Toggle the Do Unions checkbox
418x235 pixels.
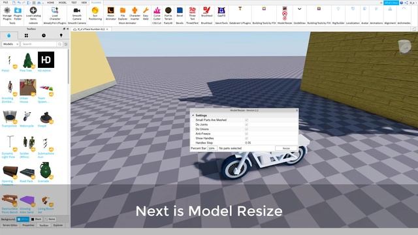click(x=246, y=129)
